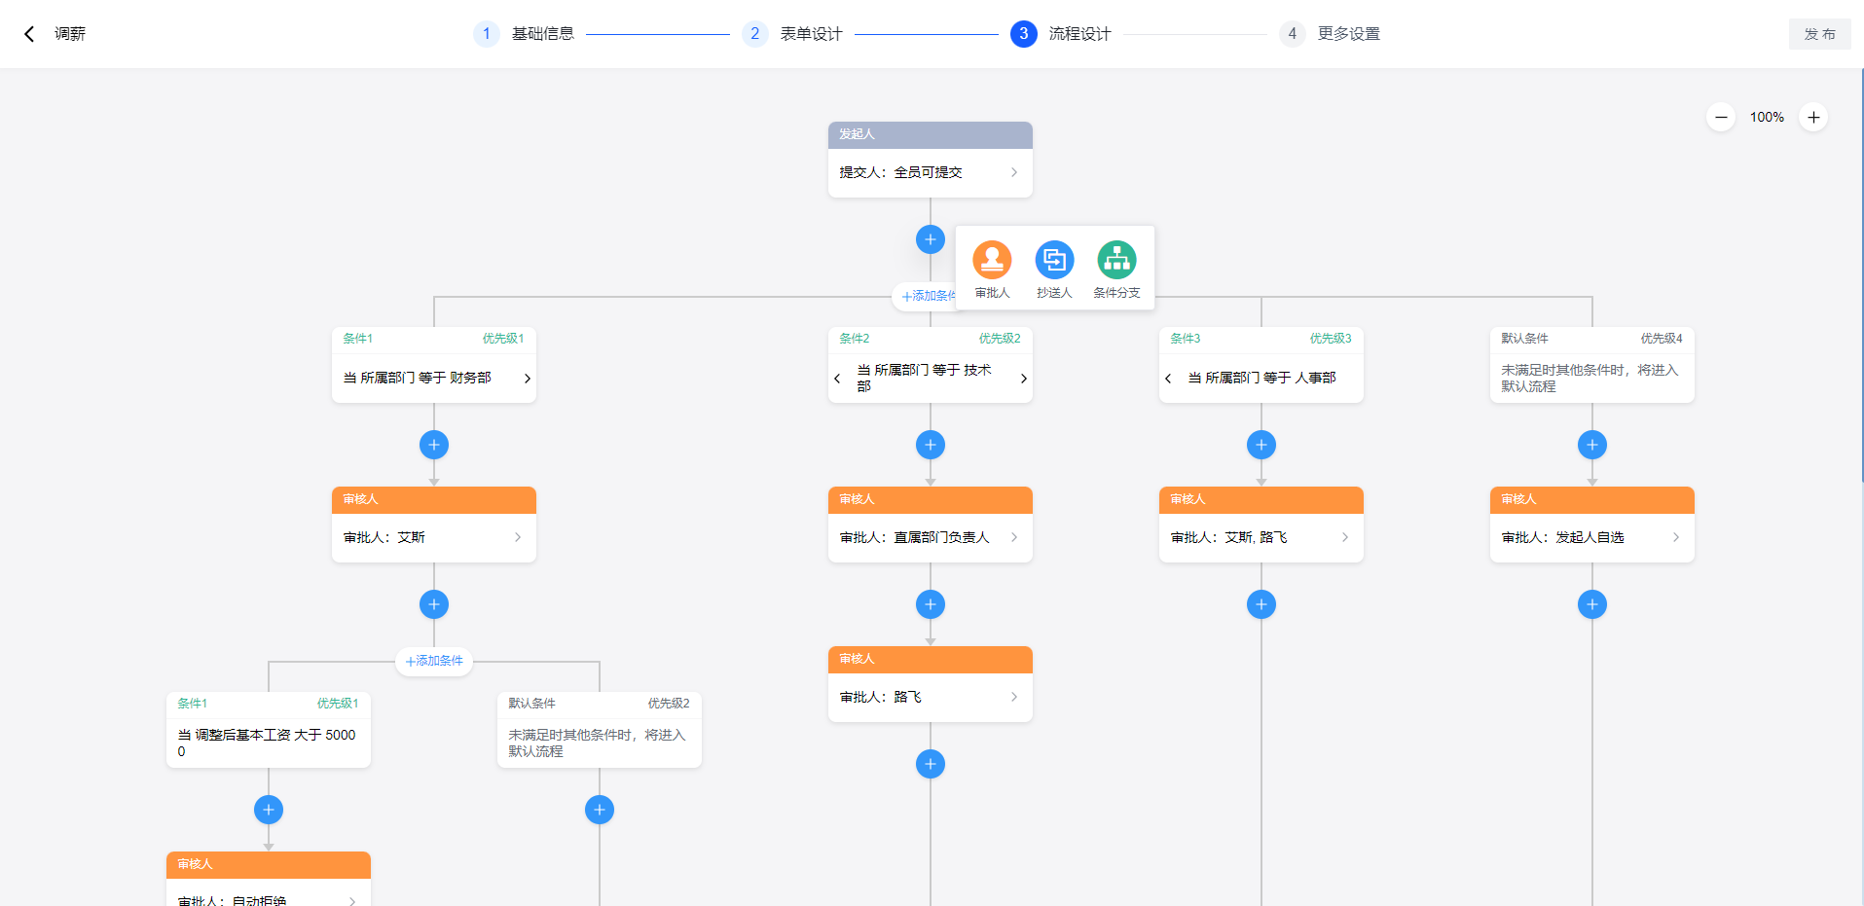
Task: Switch to the 表单设计 step
Action: coord(809,33)
